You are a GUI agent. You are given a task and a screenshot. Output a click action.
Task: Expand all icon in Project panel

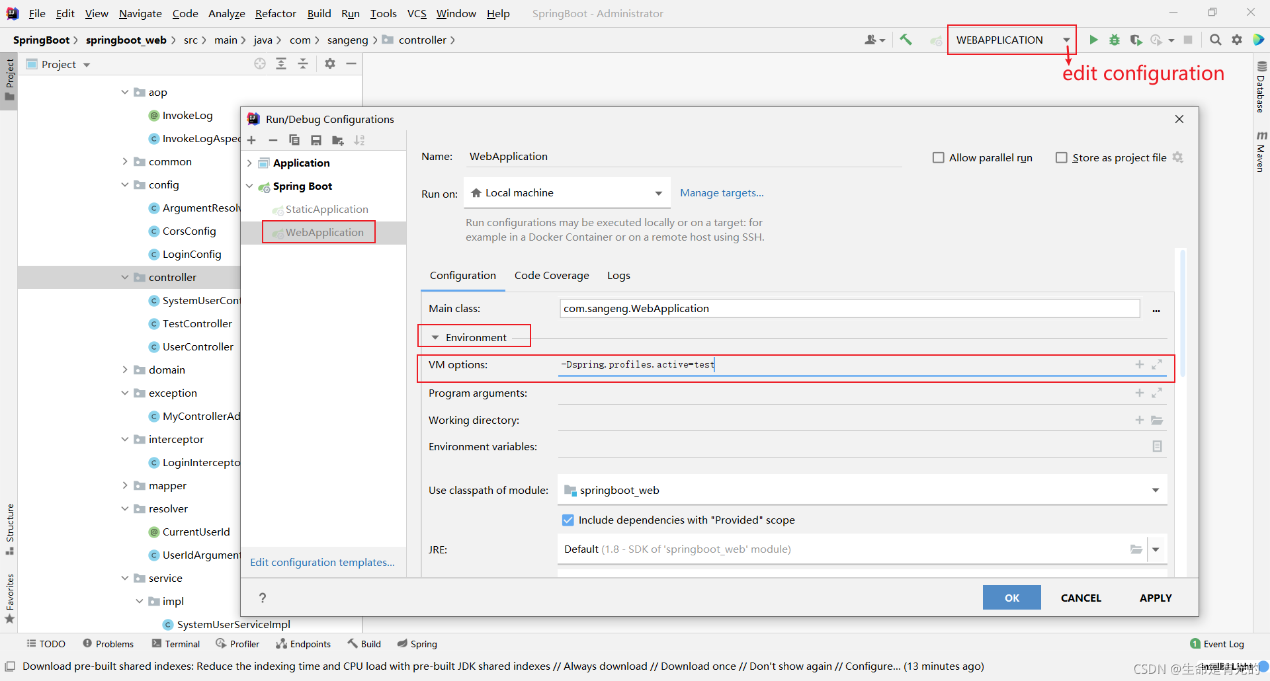point(281,63)
